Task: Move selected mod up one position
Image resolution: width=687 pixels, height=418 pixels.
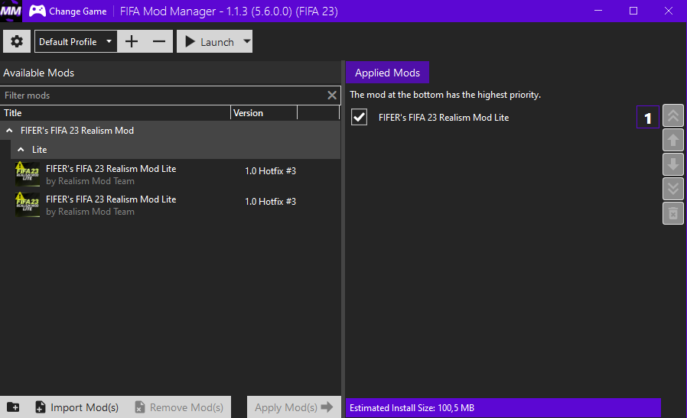Action: point(673,140)
